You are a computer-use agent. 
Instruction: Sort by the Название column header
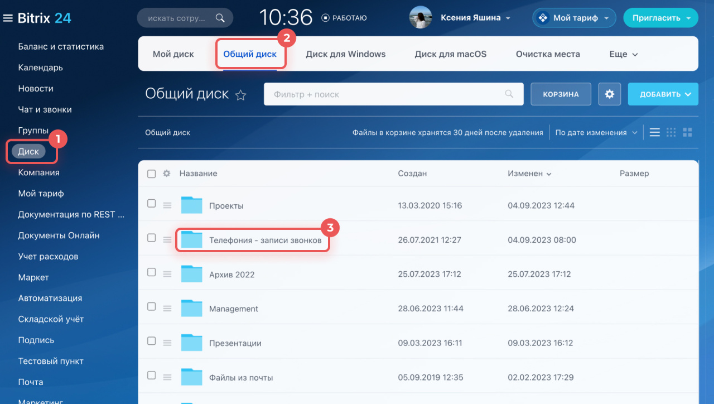click(198, 174)
